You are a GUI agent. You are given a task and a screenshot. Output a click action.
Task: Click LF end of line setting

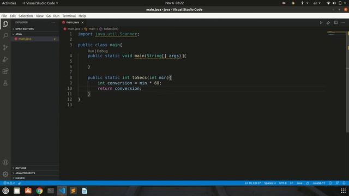[291, 183]
